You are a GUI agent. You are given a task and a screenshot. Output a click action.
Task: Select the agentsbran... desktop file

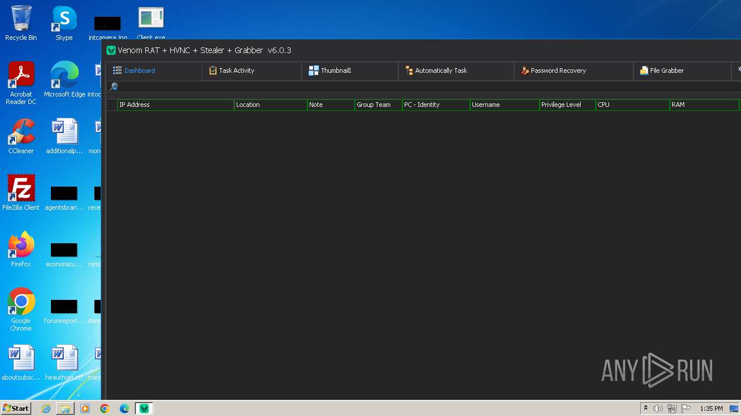[64, 198]
